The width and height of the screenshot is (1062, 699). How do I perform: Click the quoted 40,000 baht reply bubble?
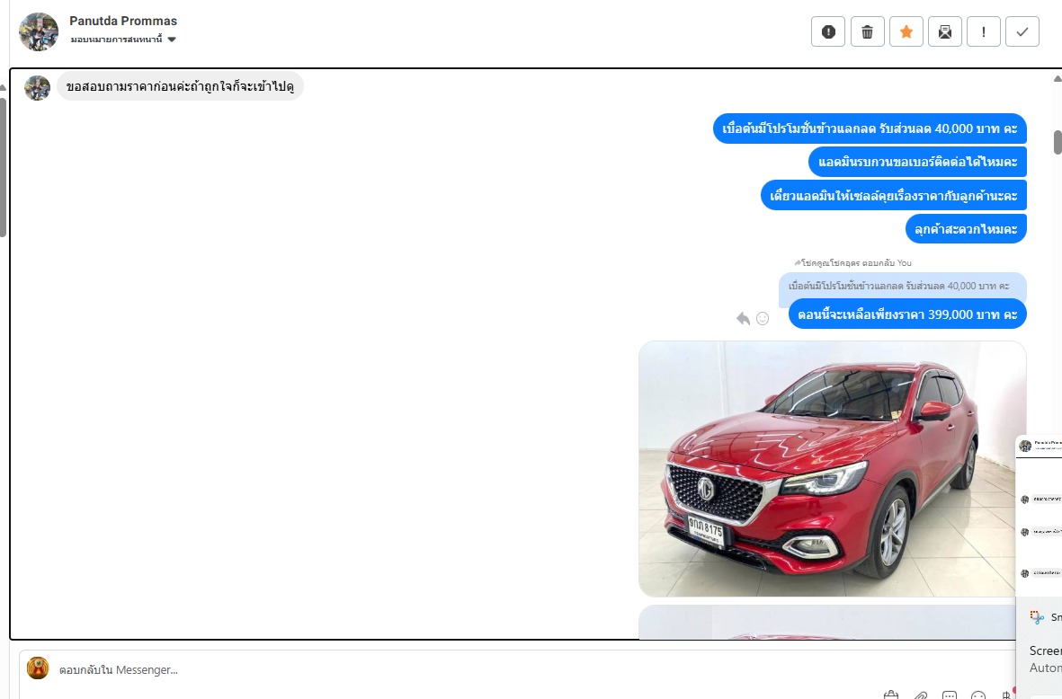point(899,286)
